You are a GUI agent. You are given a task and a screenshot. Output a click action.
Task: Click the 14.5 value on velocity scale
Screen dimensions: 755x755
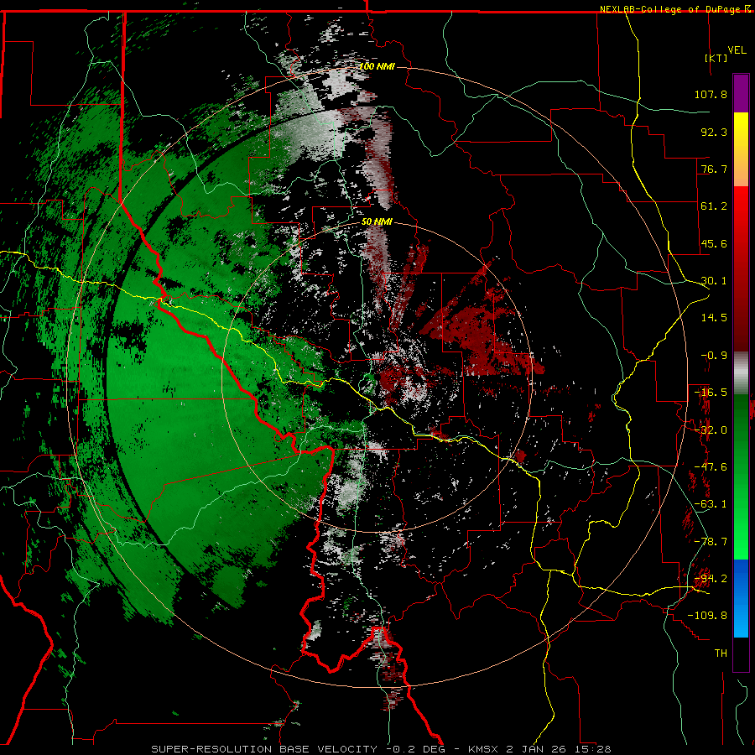(x=714, y=318)
